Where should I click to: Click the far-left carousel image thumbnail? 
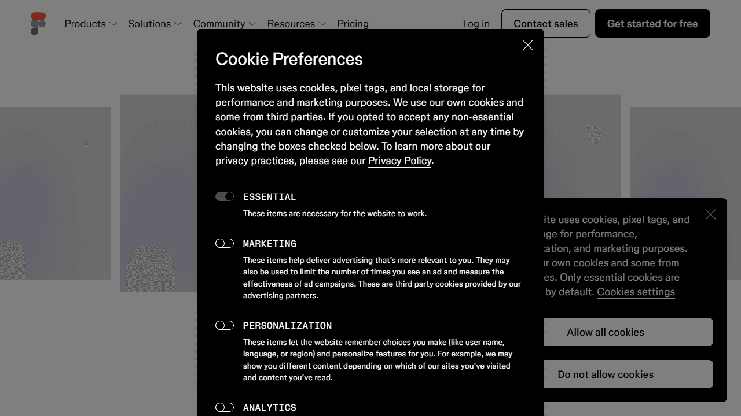click(56, 193)
